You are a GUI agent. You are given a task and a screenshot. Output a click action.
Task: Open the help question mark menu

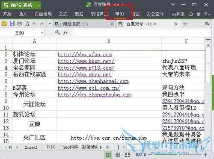(207, 14)
